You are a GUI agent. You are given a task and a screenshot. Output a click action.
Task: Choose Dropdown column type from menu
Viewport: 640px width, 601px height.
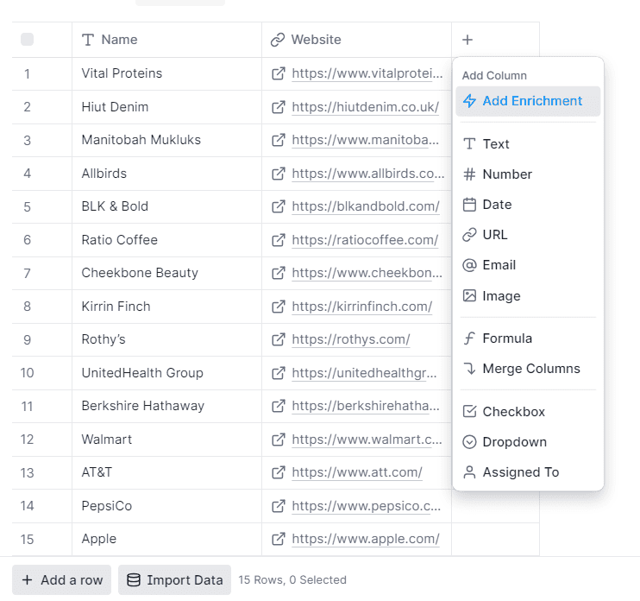[514, 442]
